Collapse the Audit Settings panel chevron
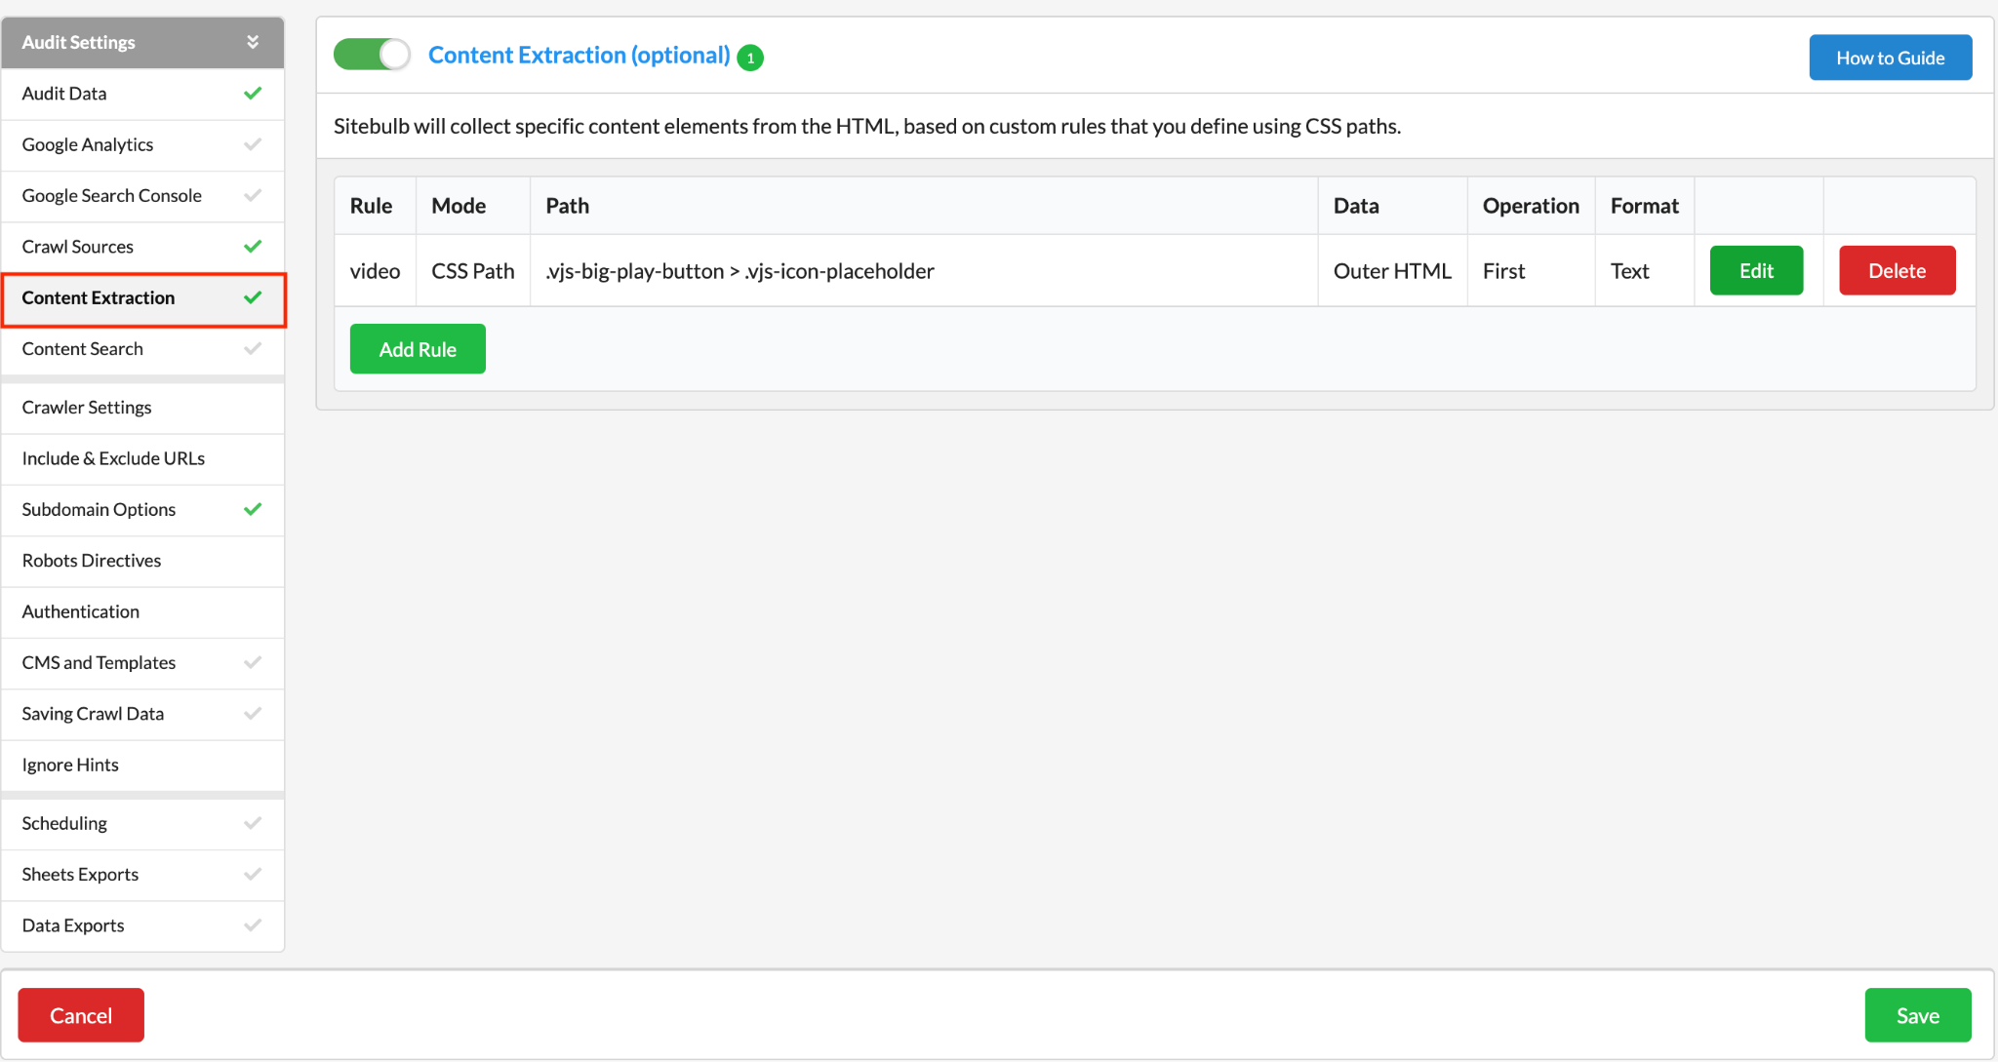 pyautogui.click(x=253, y=42)
